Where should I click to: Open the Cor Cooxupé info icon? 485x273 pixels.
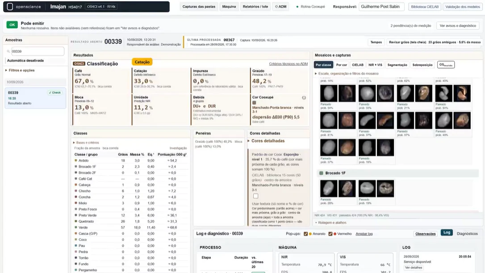304,98
